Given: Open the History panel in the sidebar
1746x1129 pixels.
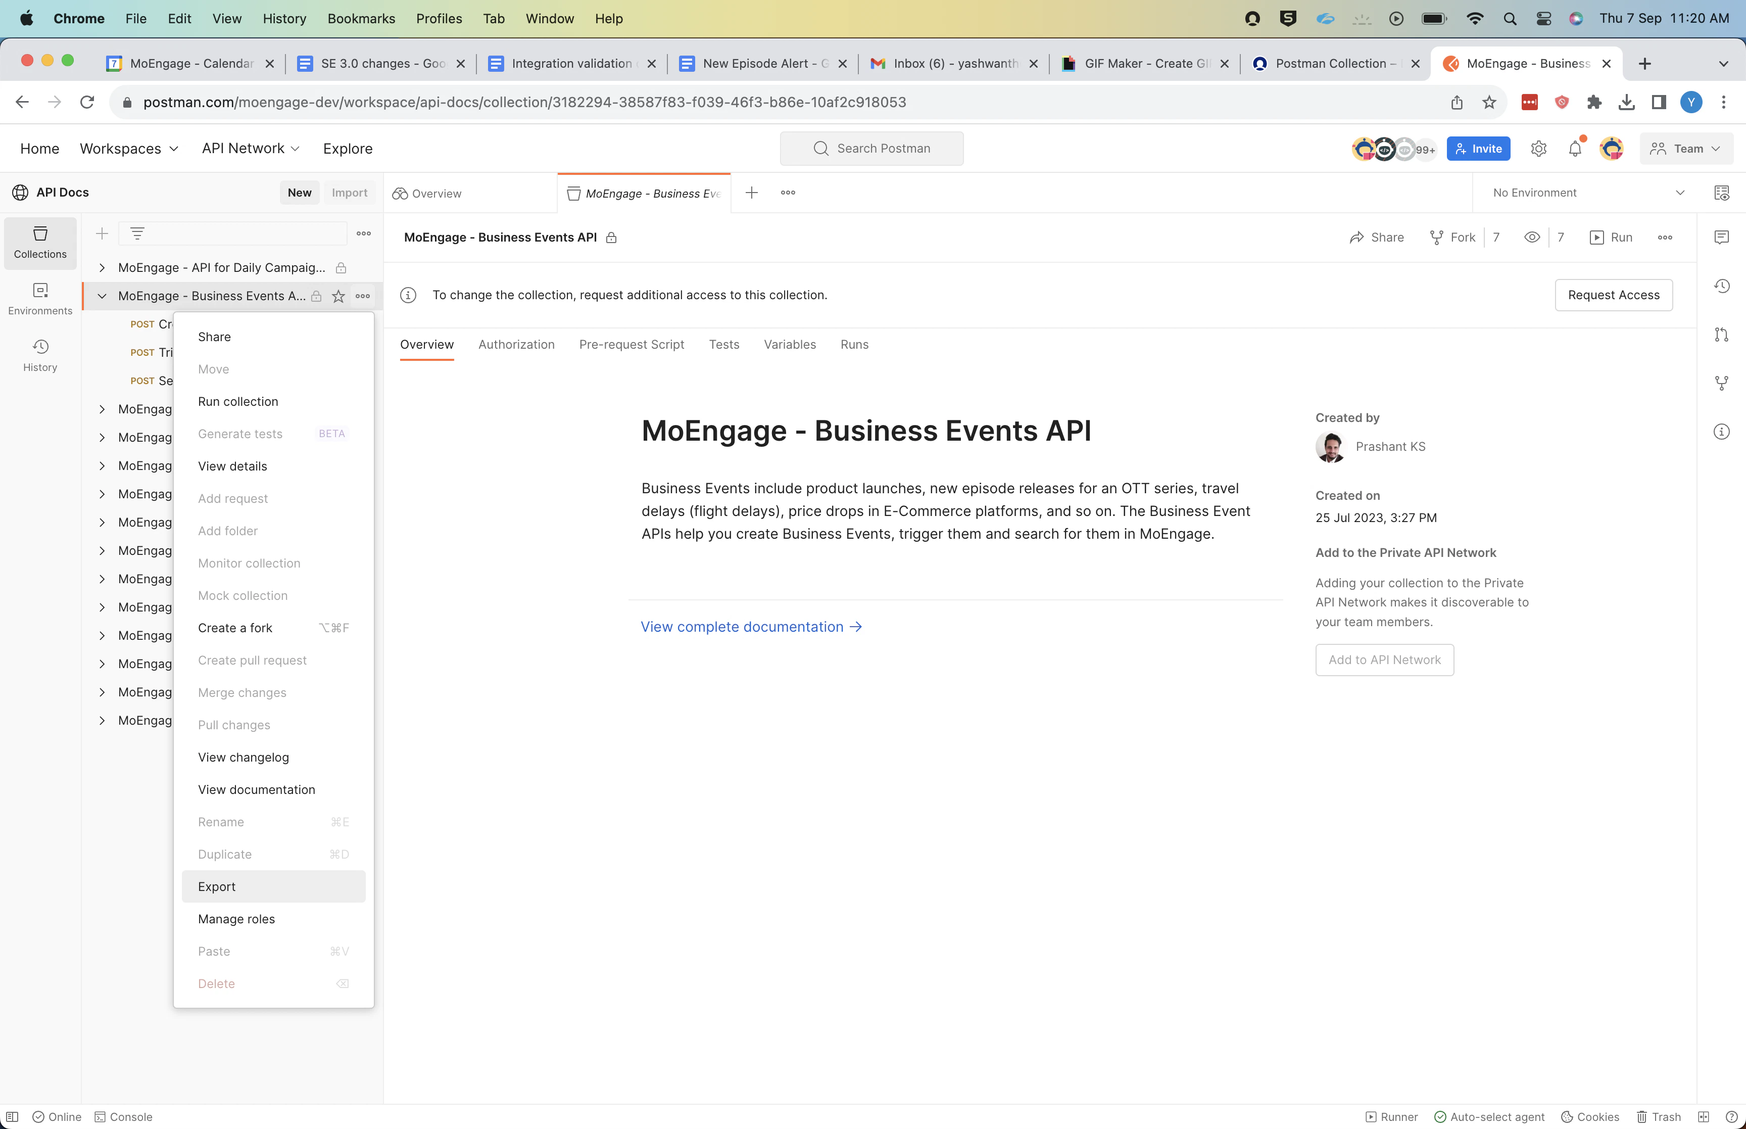Looking at the screenshot, I should click(39, 356).
